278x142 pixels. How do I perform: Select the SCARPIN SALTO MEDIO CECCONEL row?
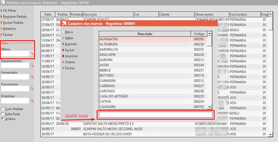click(154, 129)
